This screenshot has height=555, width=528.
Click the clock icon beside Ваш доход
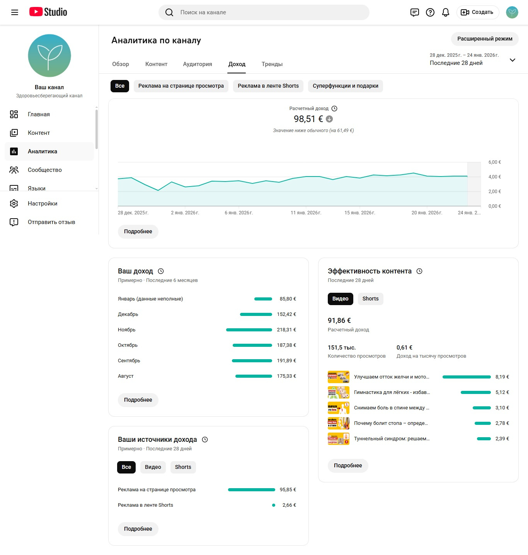[x=161, y=271]
